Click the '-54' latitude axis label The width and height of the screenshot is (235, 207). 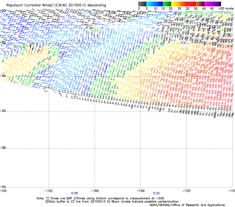[3, 75]
